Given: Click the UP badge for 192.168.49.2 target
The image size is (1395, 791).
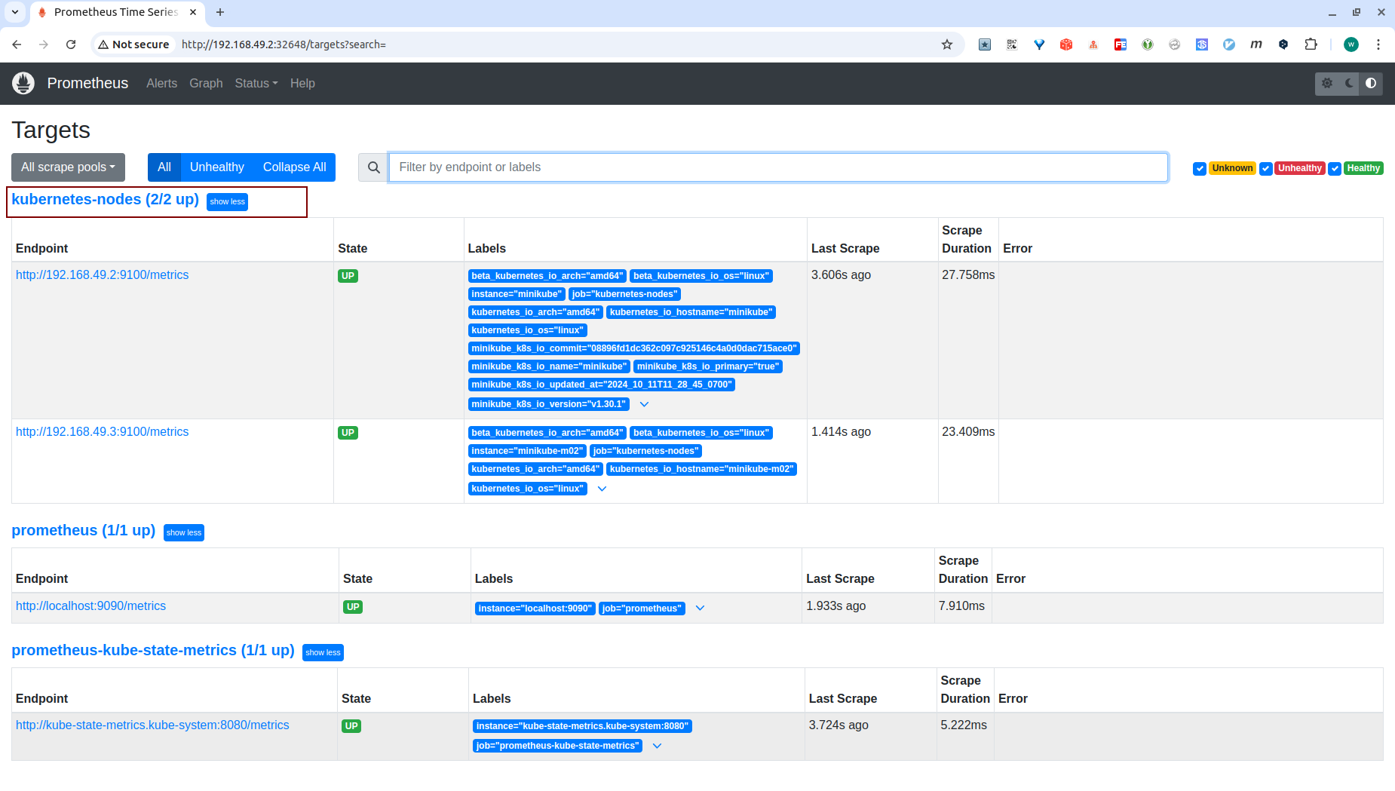Looking at the screenshot, I should (x=348, y=276).
